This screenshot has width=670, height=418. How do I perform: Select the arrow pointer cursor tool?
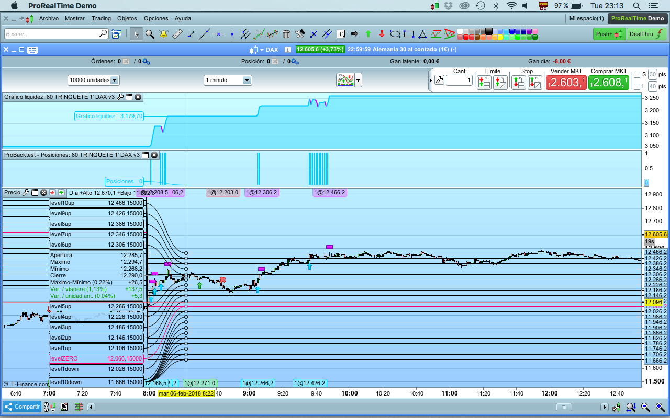tap(136, 34)
